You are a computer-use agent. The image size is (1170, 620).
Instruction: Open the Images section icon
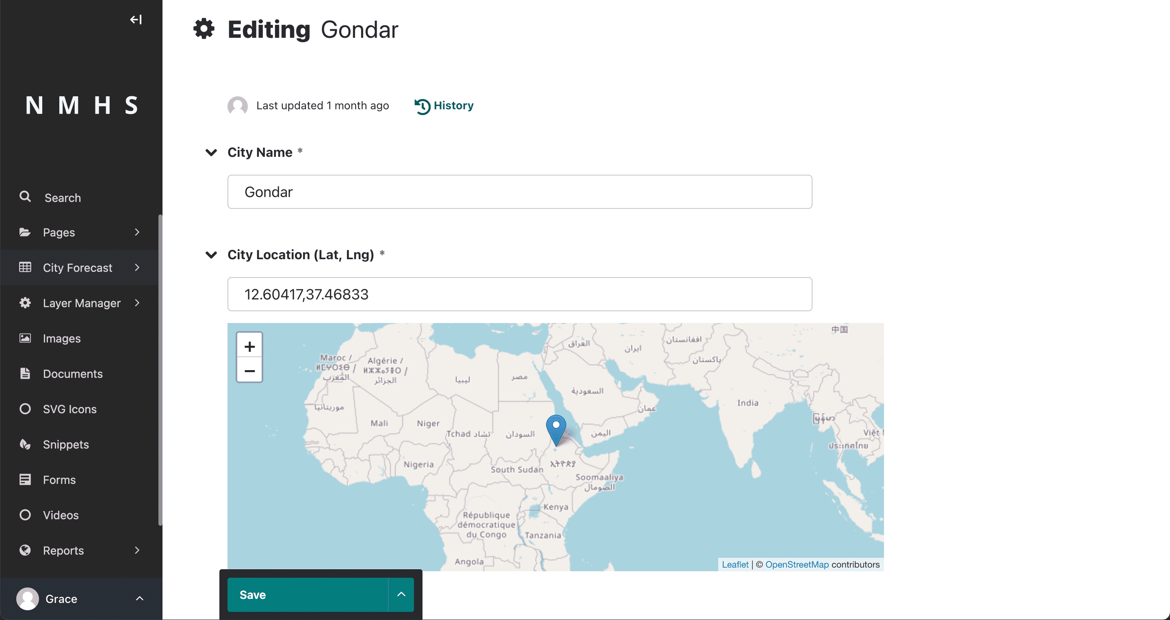point(25,338)
